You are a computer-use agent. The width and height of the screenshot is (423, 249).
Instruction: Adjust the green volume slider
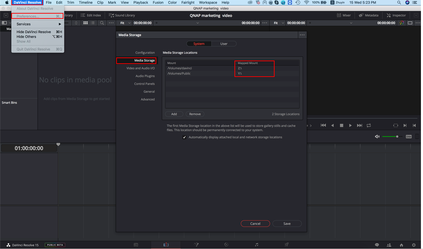point(392,136)
